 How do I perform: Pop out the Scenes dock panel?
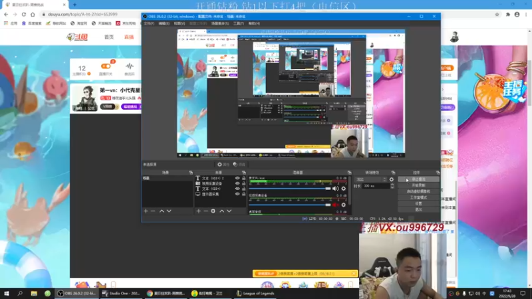(x=191, y=173)
